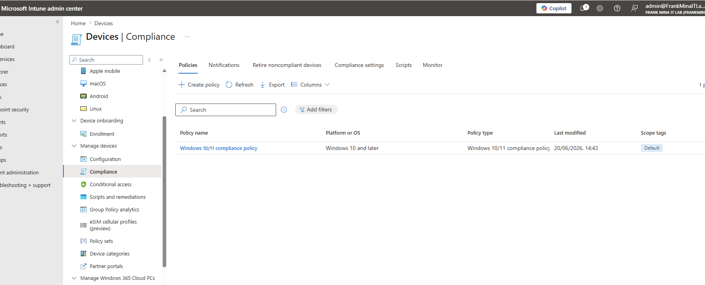Click the Conditional access shield icon
This screenshot has width=705, height=285.
(83, 184)
